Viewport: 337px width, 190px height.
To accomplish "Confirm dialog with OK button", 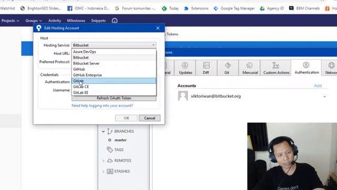I will click(126, 118).
